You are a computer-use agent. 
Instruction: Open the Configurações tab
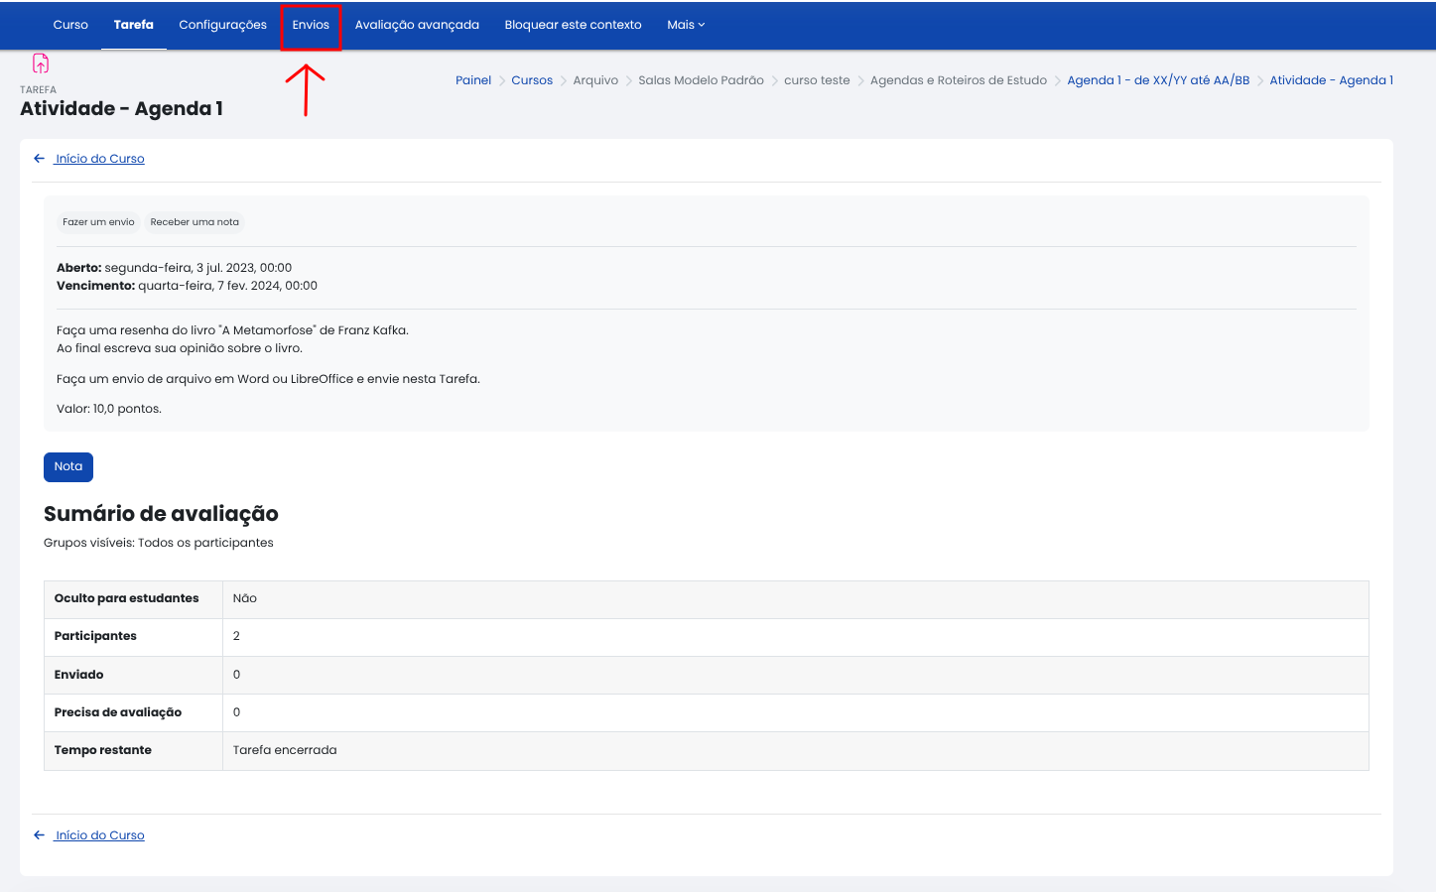[x=222, y=25]
